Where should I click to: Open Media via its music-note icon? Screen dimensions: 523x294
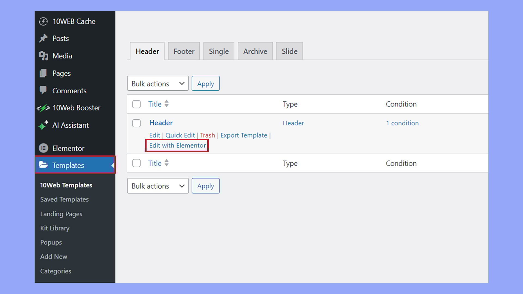tap(44, 56)
